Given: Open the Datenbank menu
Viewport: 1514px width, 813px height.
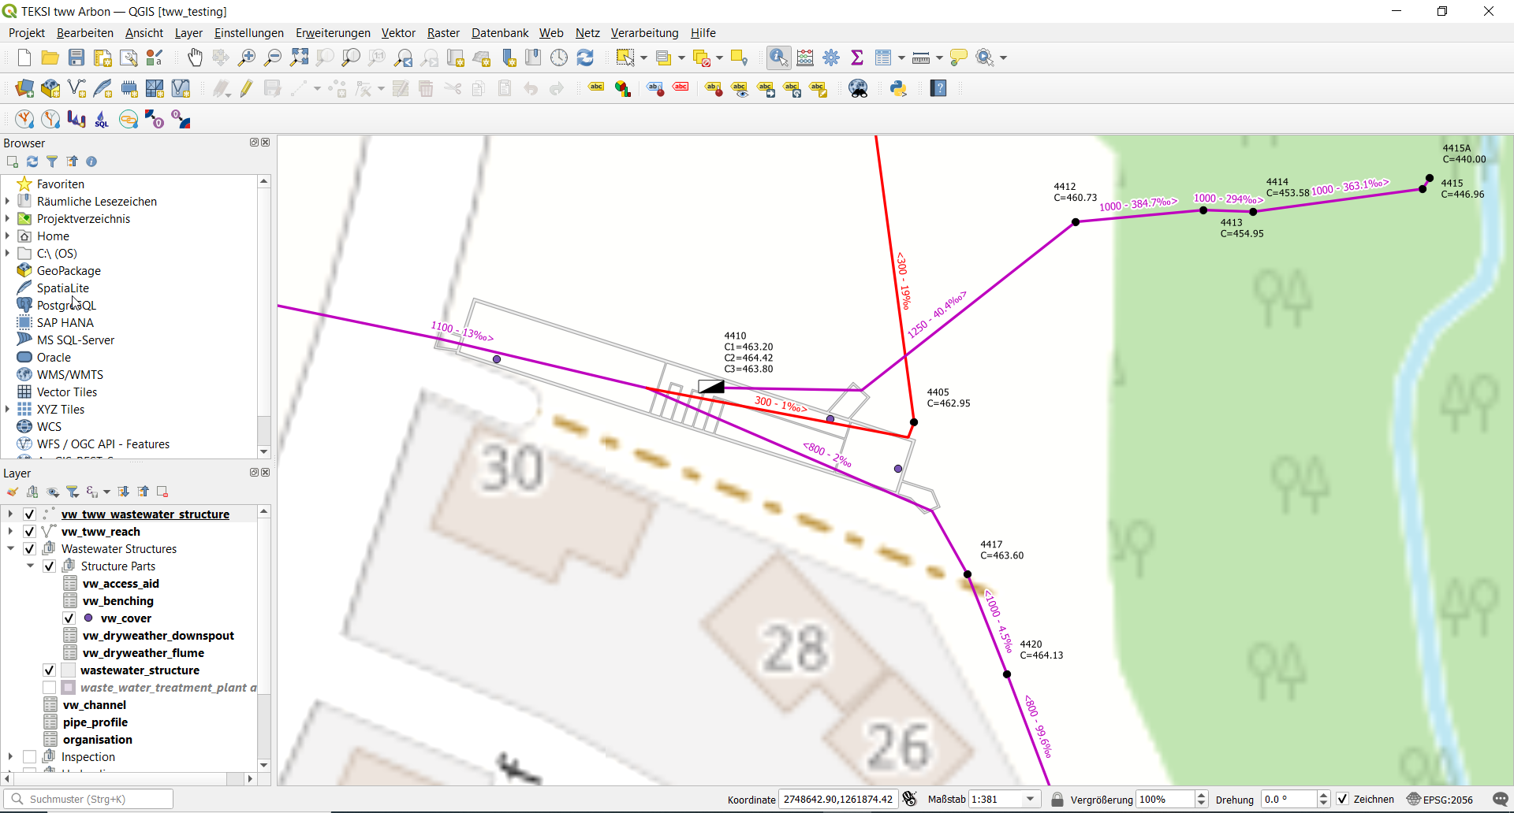Looking at the screenshot, I should coord(500,33).
